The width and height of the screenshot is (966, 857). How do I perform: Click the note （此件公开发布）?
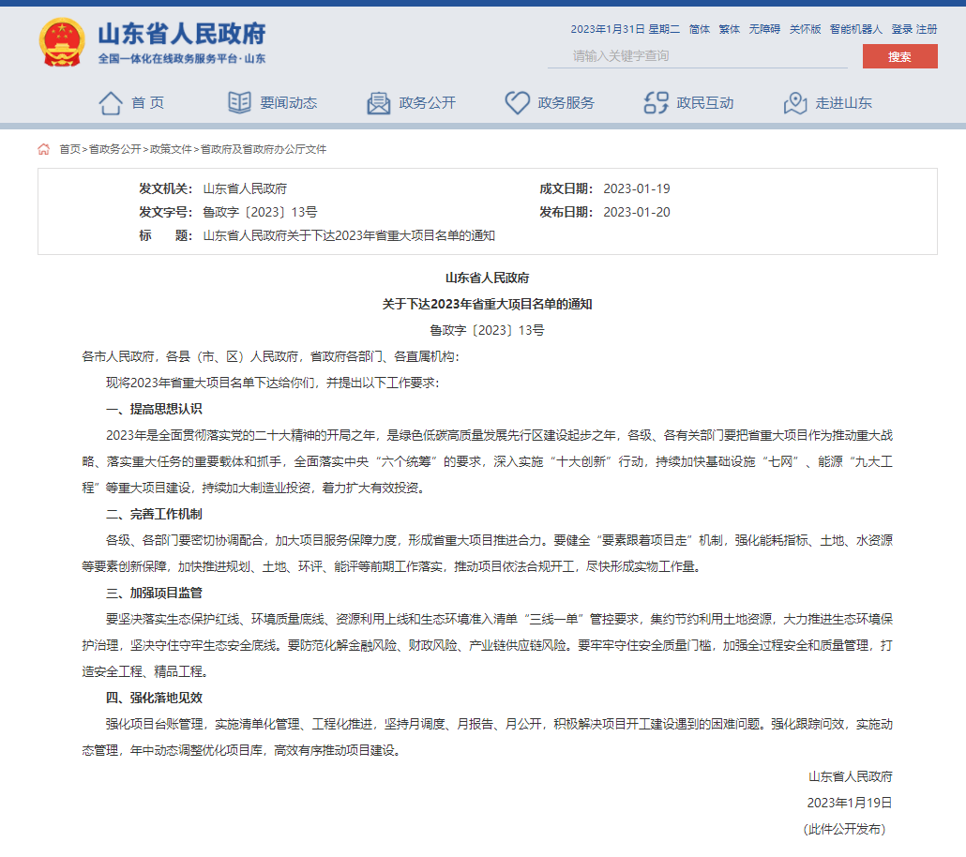pos(845,829)
